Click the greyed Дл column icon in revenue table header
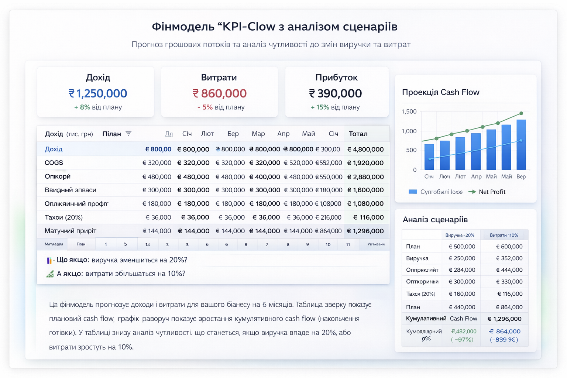 169,134
